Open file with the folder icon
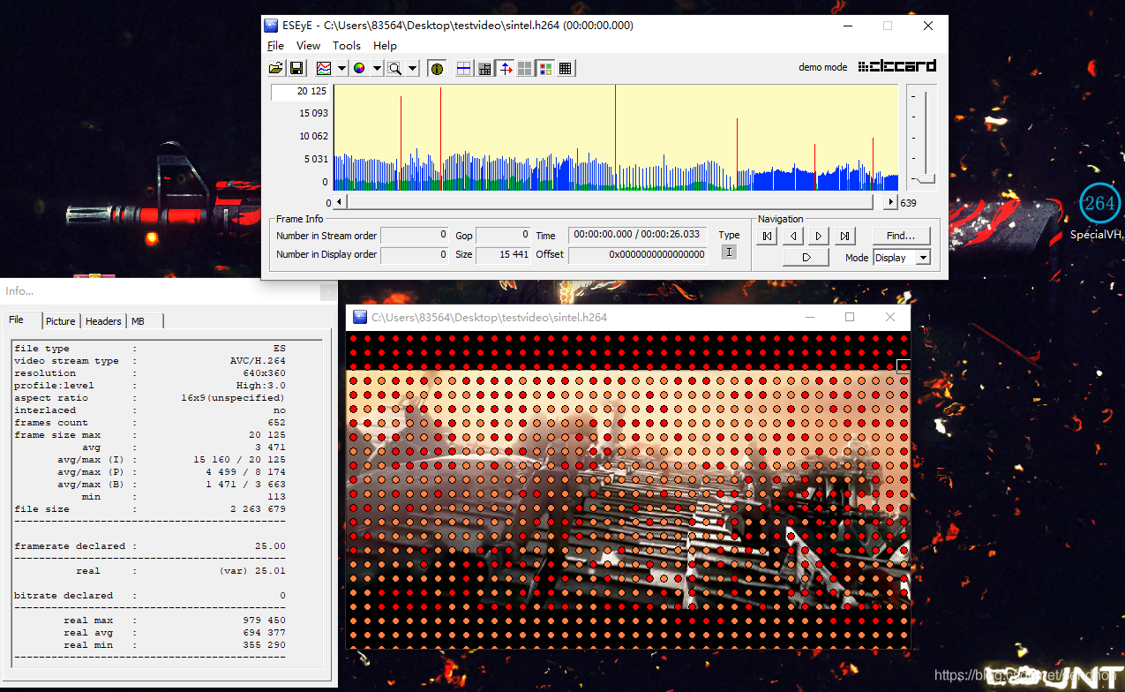1125x692 pixels. [276, 68]
